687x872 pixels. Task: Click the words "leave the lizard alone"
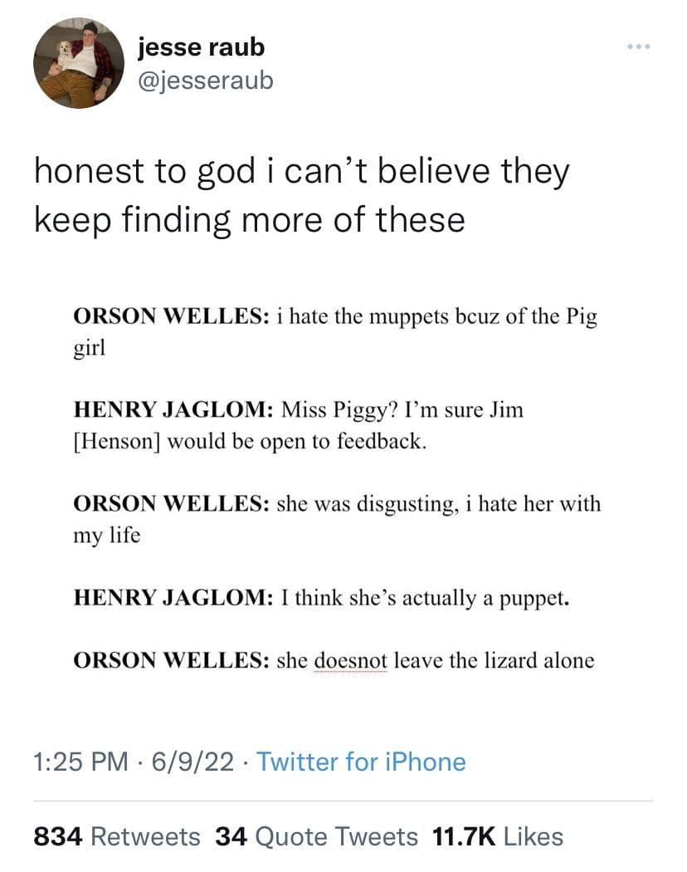tap(494, 661)
